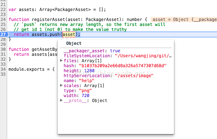Select the httpServerLocation '/assets/image' value
Viewport: 217px width, 139px height.
(134, 76)
